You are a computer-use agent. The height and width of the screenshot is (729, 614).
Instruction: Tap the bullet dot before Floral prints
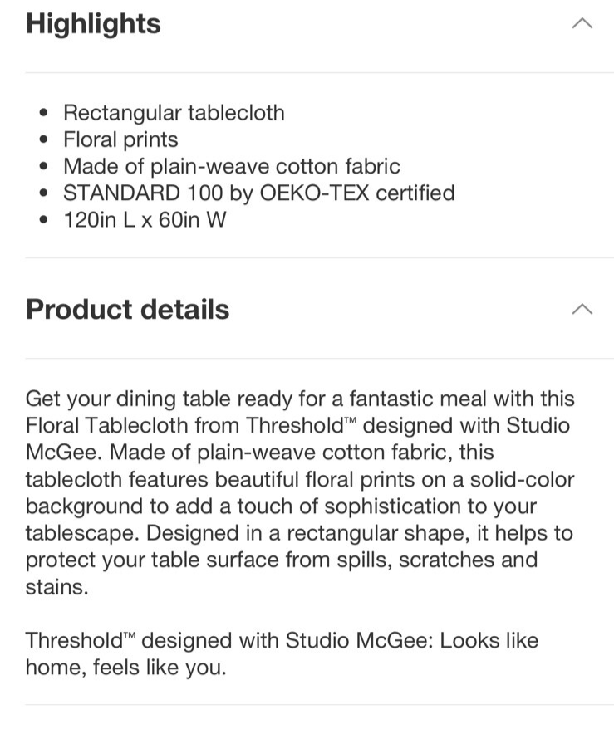44,139
